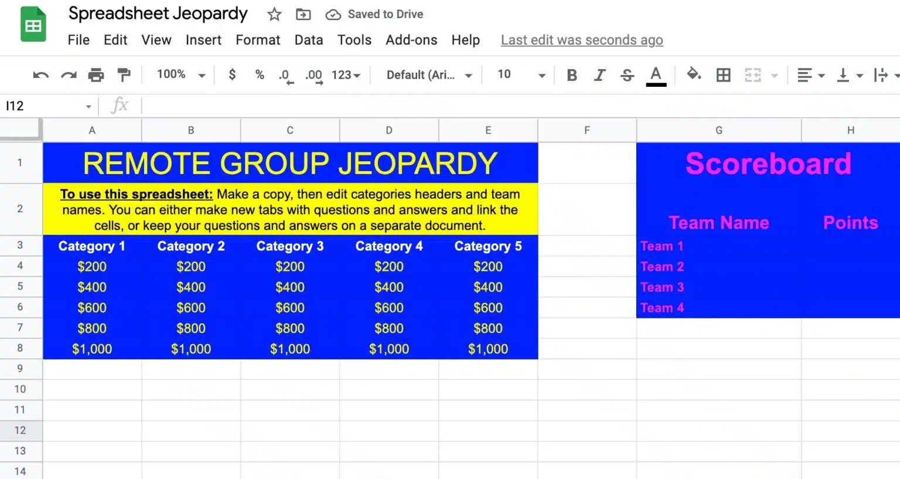Screen dimensions: 900x479
Task: Click the borders icon
Action: [x=724, y=75]
